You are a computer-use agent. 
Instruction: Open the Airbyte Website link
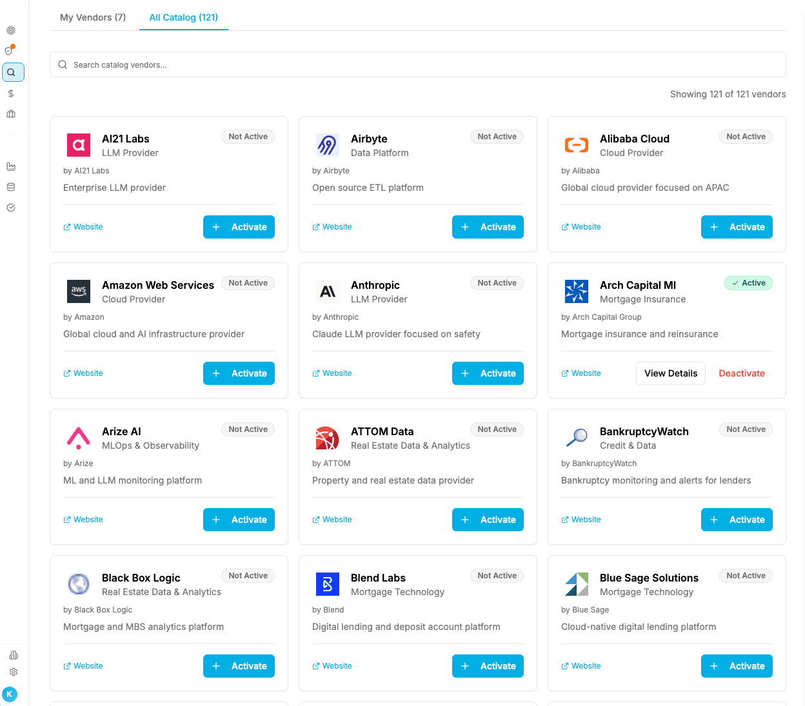coord(332,227)
